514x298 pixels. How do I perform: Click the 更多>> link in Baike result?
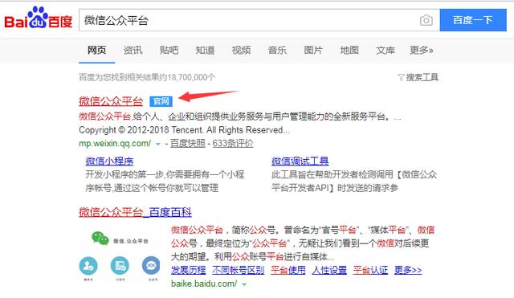(x=408, y=271)
